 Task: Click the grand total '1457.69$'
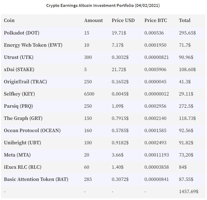[x=189, y=192]
